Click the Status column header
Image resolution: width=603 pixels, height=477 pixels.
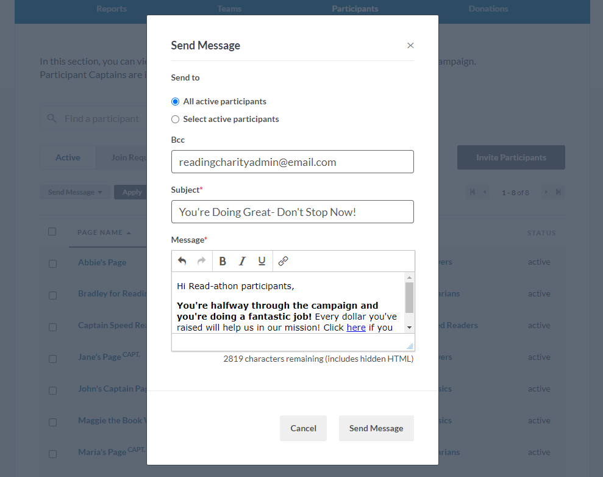[x=541, y=233]
